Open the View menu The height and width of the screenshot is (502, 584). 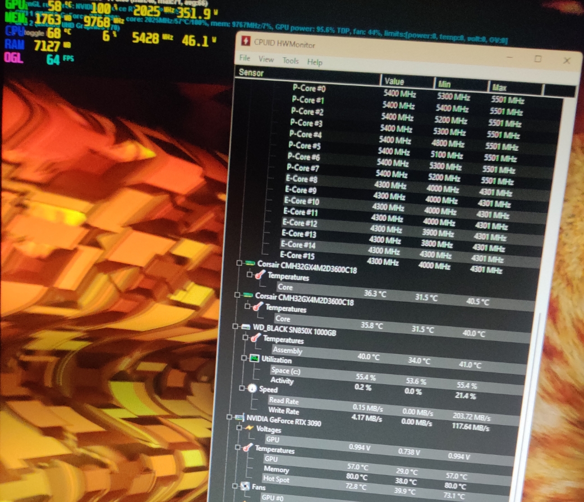click(x=266, y=59)
